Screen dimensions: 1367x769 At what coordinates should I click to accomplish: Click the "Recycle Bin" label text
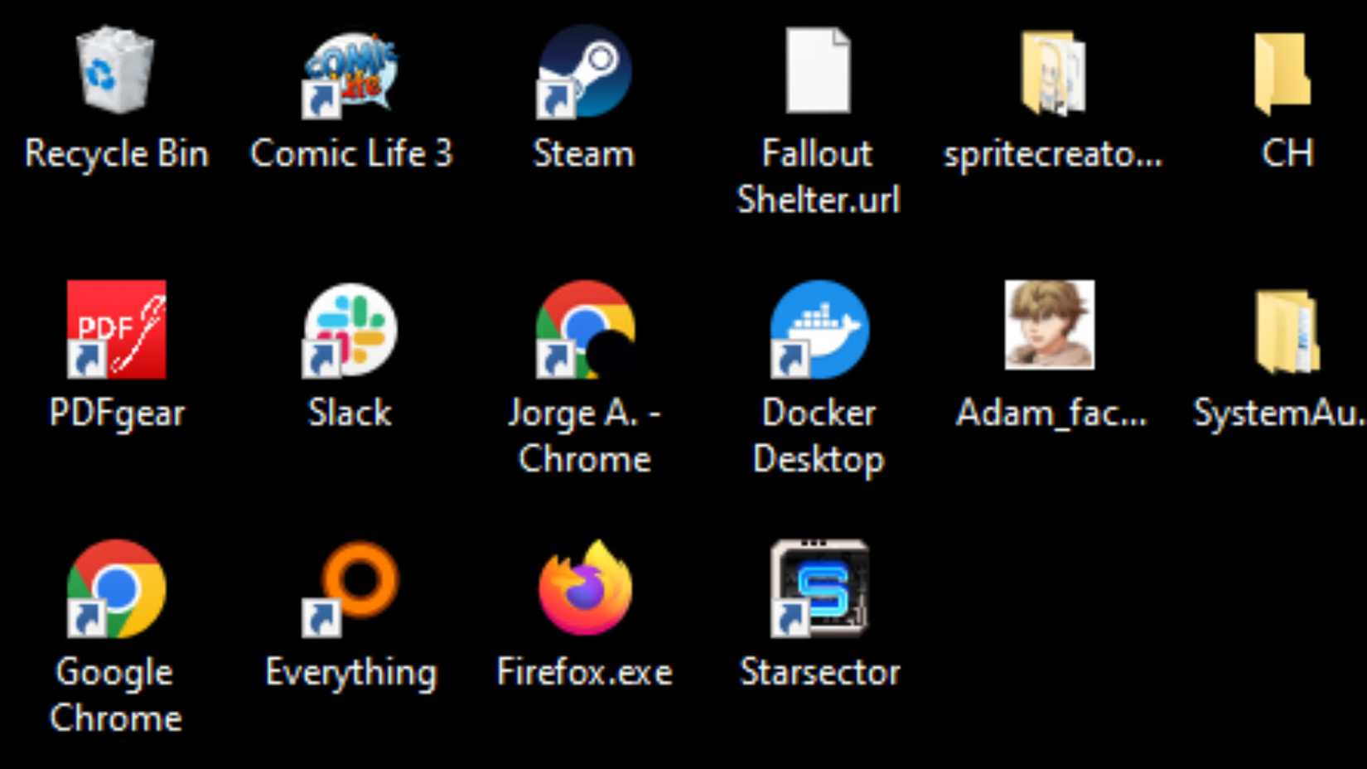tap(116, 153)
